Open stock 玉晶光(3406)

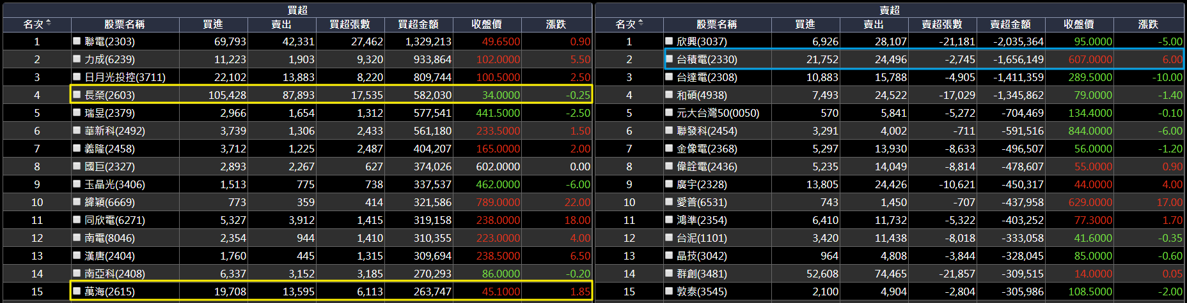pos(114,184)
